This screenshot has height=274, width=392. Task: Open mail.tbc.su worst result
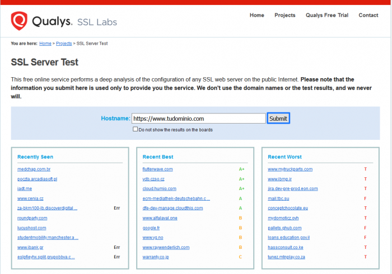pos(278,199)
